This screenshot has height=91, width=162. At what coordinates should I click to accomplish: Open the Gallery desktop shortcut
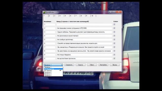[92, 3]
